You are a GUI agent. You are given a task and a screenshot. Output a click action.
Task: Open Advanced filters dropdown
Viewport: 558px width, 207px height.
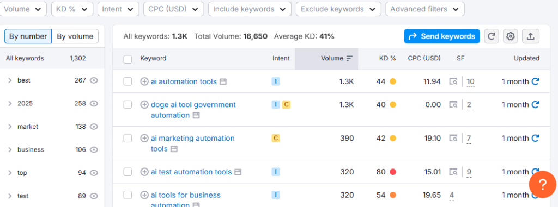click(x=425, y=9)
